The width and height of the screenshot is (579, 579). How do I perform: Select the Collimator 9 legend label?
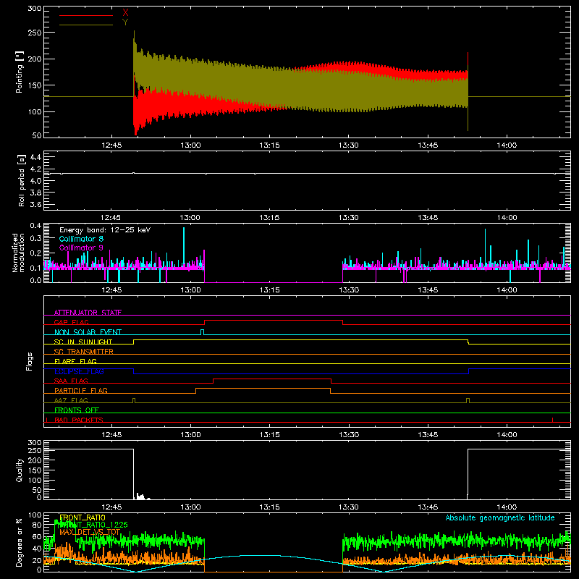click(81, 248)
